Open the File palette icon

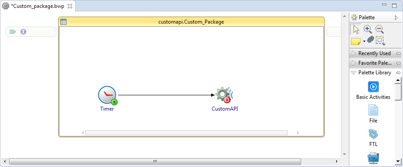tap(373, 110)
